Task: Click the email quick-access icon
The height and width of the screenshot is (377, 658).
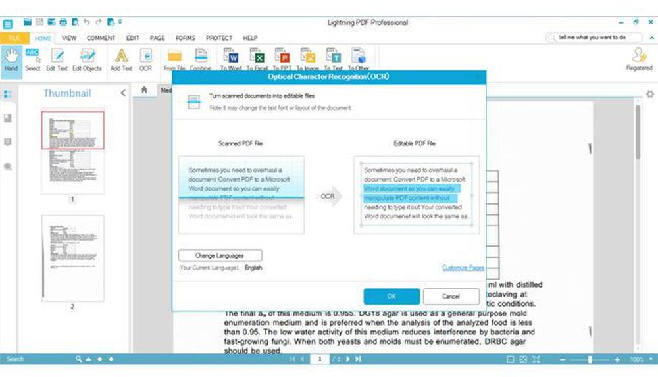Action: [x=51, y=22]
